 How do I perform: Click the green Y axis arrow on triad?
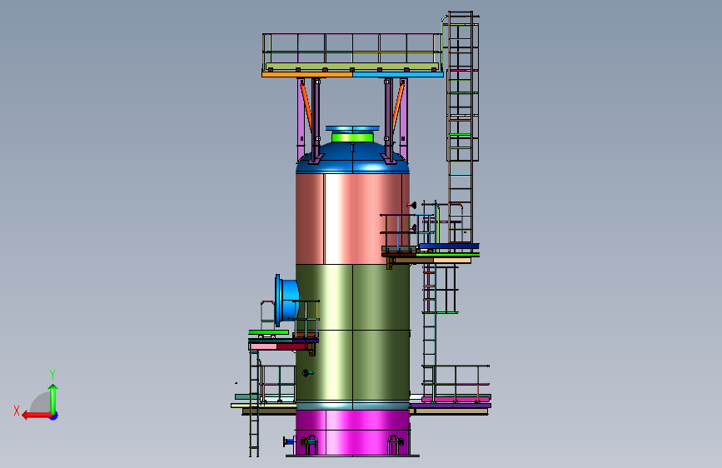click(x=53, y=398)
